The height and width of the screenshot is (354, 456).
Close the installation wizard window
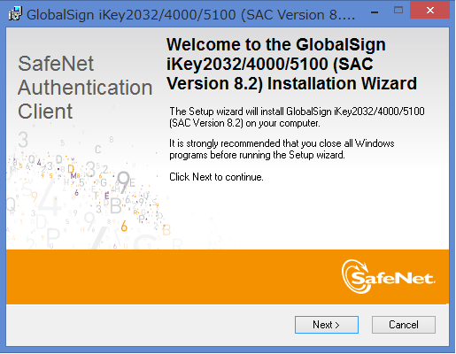[x=430, y=11]
